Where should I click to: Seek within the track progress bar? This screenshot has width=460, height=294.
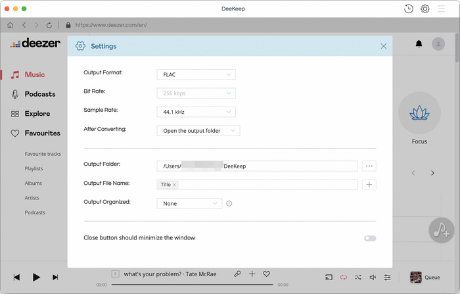click(192, 285)
